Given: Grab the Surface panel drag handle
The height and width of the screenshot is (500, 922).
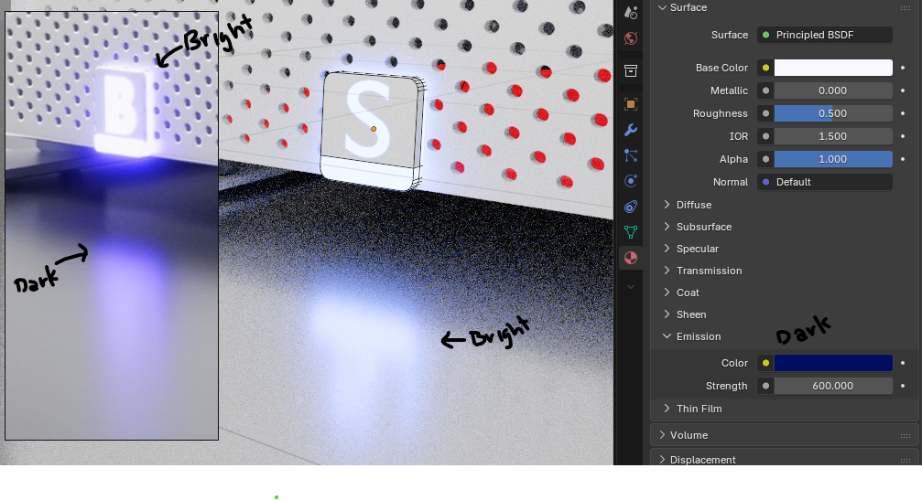Looking at the screenshot, I should [905, 7].
